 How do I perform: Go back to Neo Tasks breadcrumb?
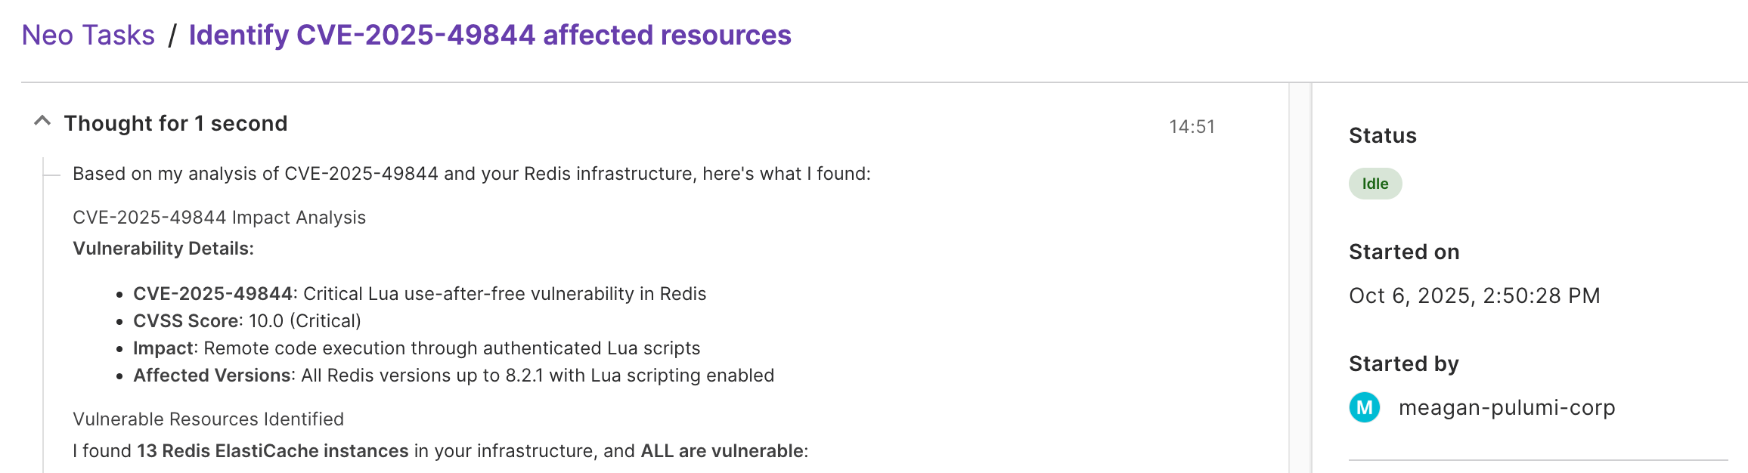point(88,36)
